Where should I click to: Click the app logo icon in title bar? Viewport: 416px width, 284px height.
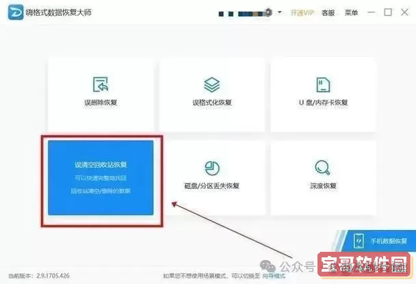[x=15, y=12]
